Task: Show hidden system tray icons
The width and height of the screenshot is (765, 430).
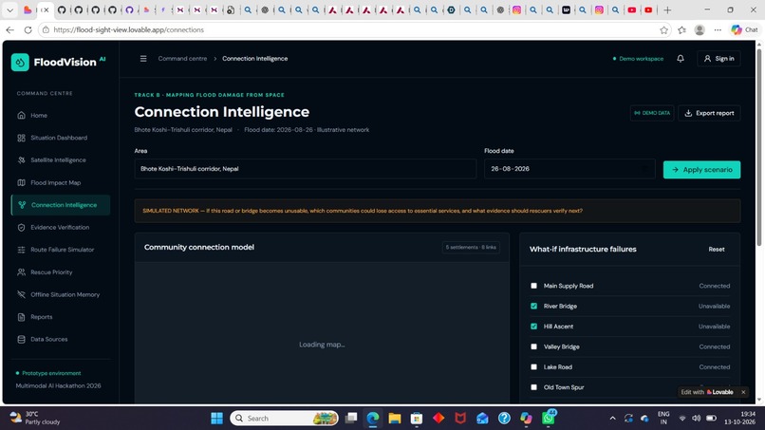Action: pyautogui.click(x=612, y=419)
